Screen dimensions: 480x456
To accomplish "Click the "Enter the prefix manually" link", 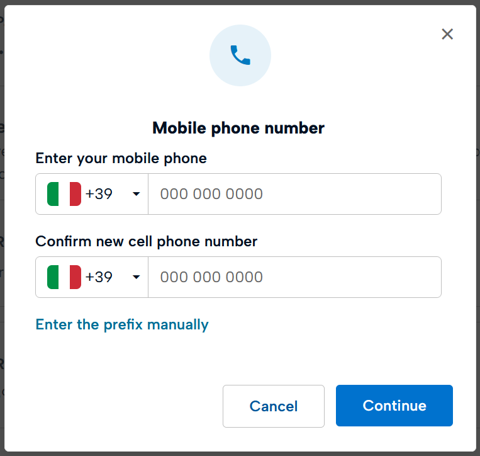I will click(x=122, y=324).
